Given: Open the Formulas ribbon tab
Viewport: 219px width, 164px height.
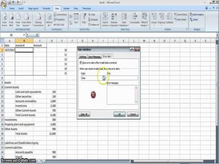Looking at the screenshot, I should pos(46,8).
